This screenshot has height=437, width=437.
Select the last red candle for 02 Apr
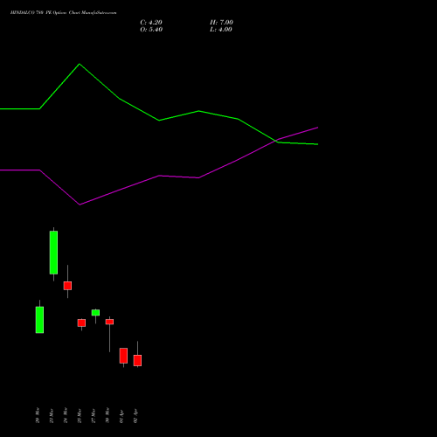point(137,360)
